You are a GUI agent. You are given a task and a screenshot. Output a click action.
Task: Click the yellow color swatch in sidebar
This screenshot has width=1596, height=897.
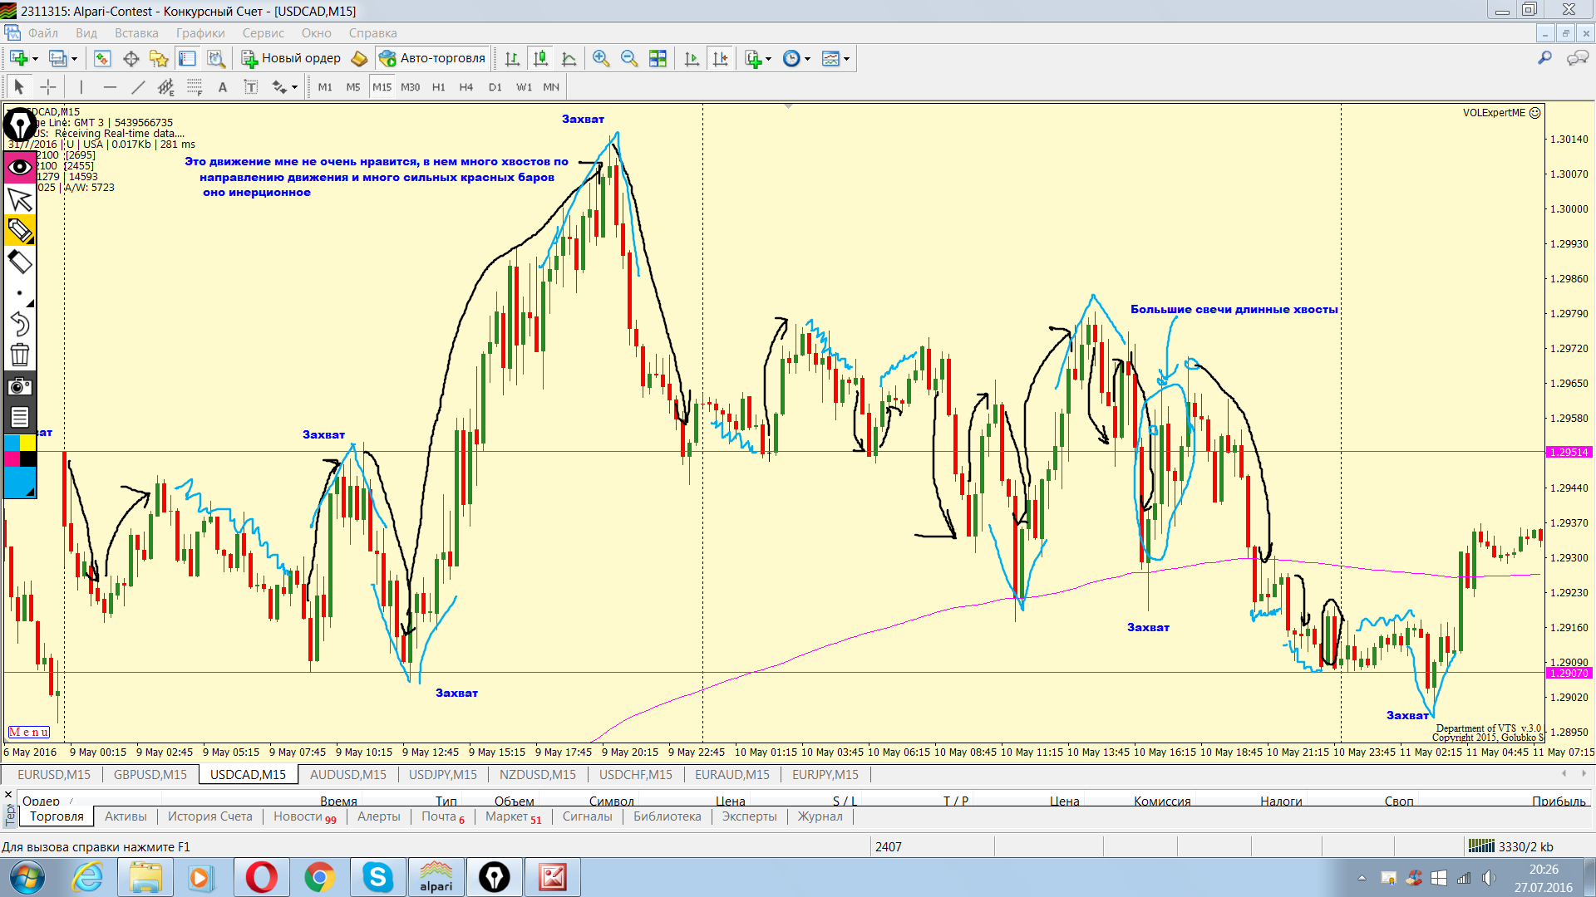tap(28, 443)
